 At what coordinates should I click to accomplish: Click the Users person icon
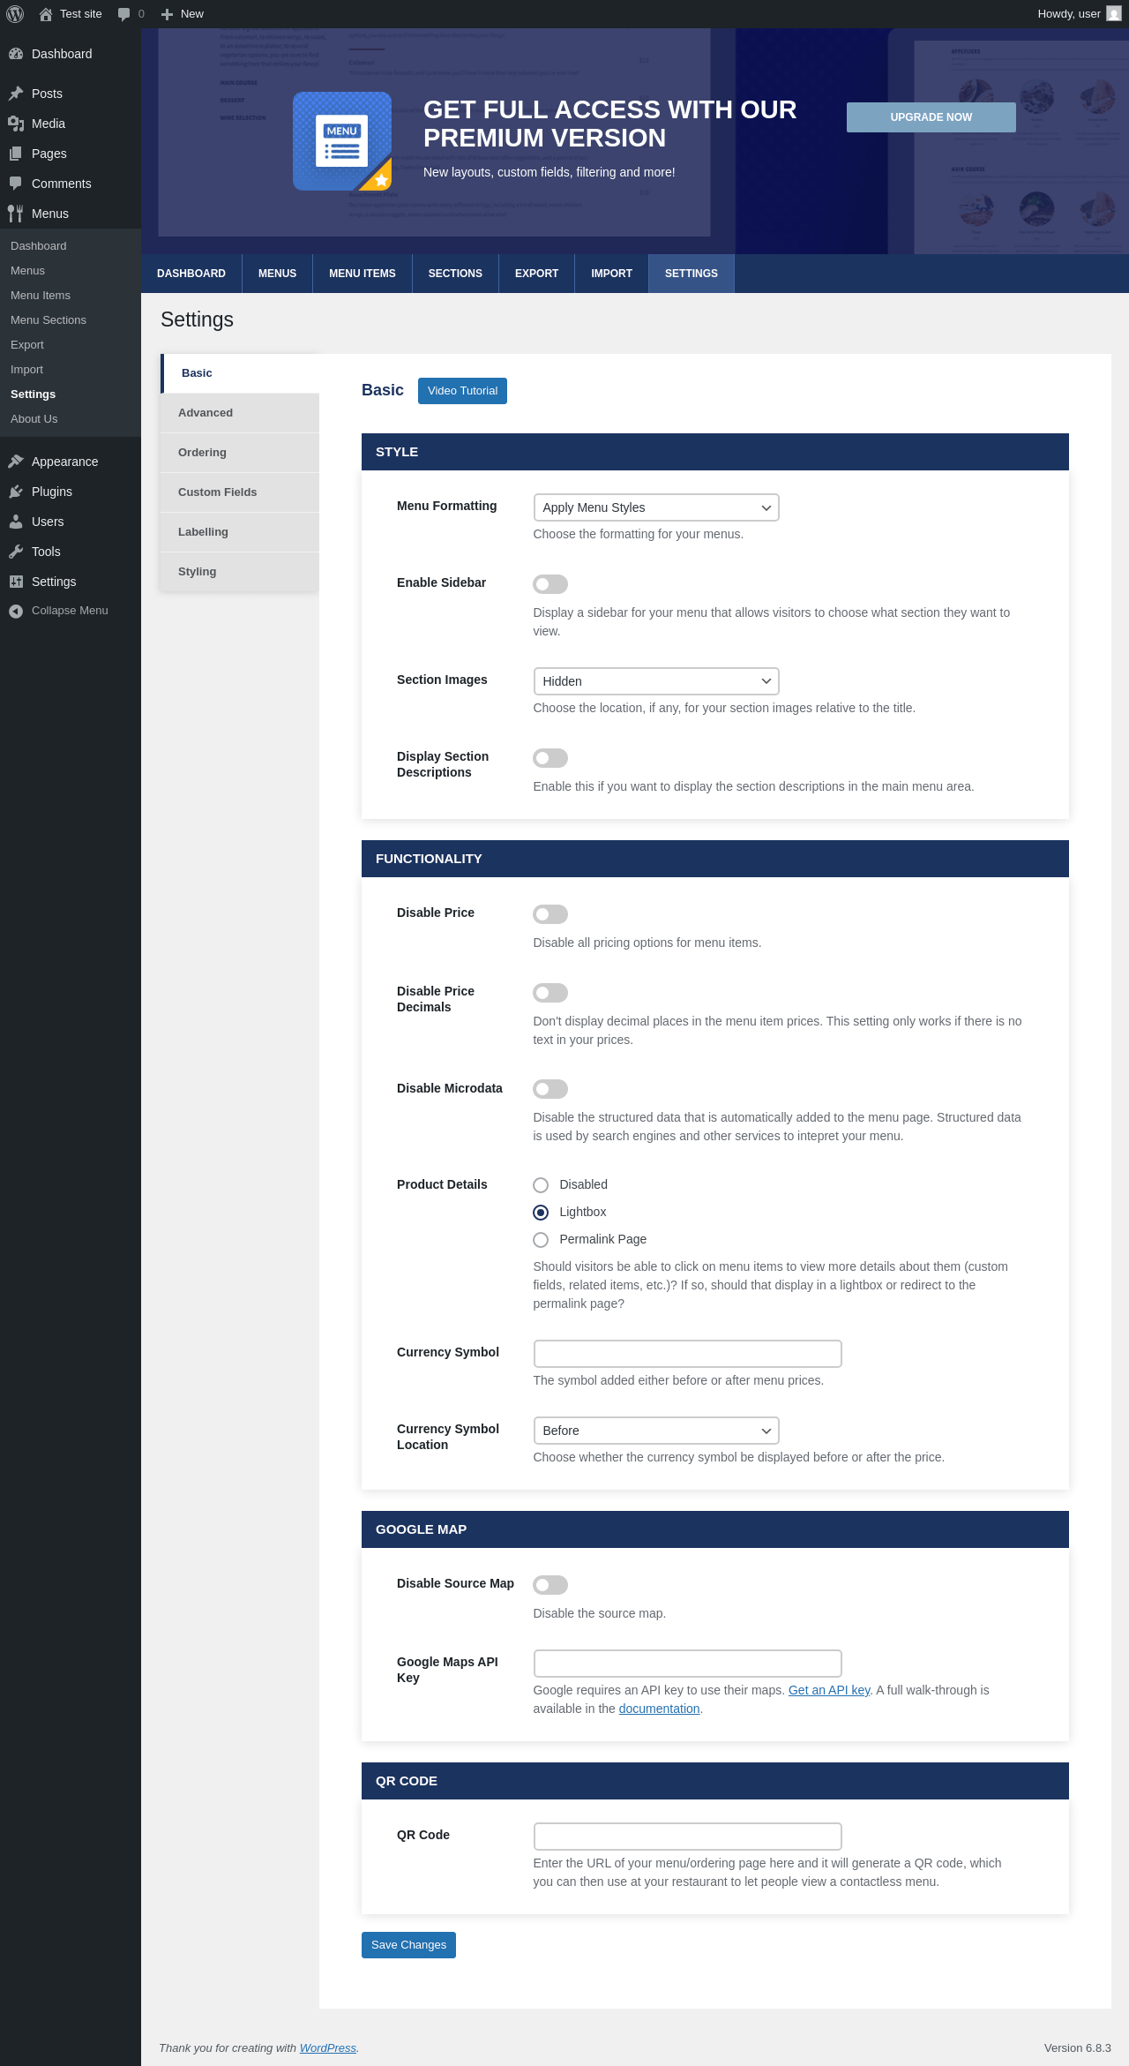pos(16,522)
